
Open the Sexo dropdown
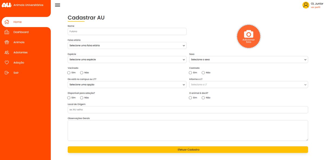[249, 60]
